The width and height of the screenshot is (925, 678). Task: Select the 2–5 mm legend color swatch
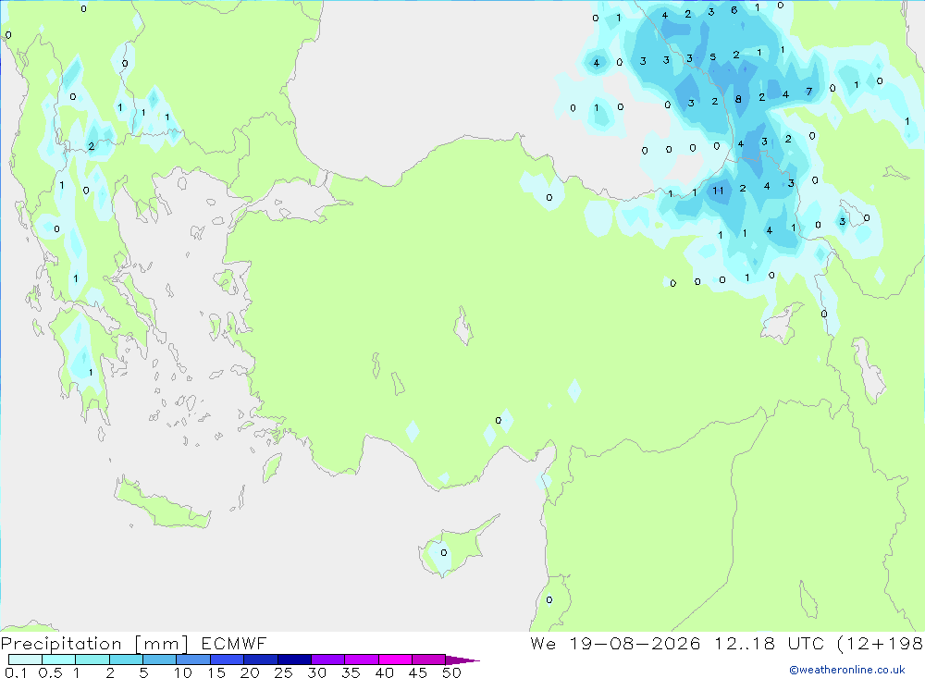(126, 660)
